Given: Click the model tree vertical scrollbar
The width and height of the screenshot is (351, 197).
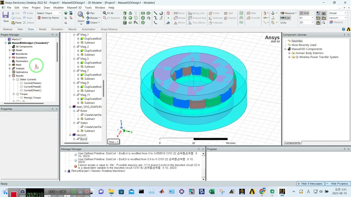Looking at the screenshot, I should pos(103,88).
